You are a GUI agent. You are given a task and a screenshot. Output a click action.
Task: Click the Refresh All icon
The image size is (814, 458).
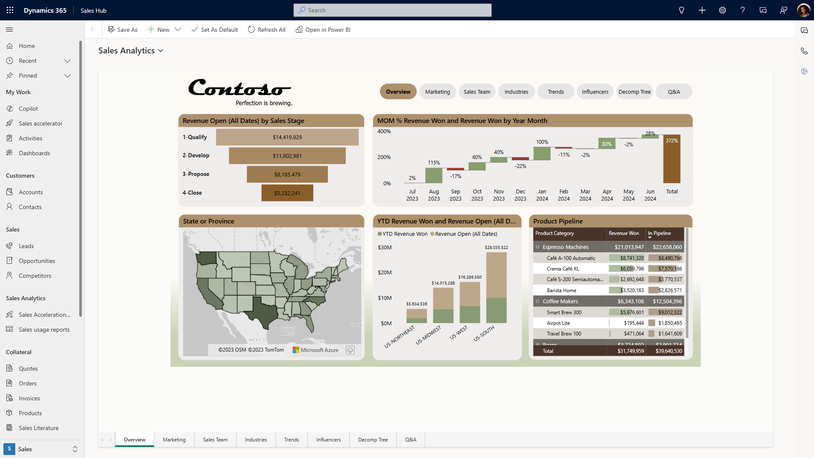tap(251, 30)
